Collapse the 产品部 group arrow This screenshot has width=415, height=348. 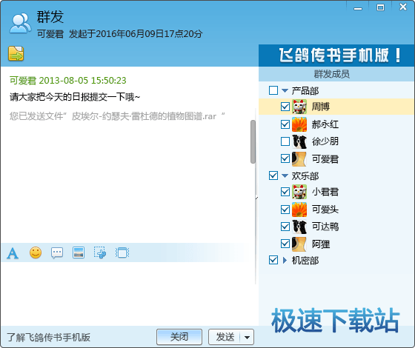coord(285,90)
